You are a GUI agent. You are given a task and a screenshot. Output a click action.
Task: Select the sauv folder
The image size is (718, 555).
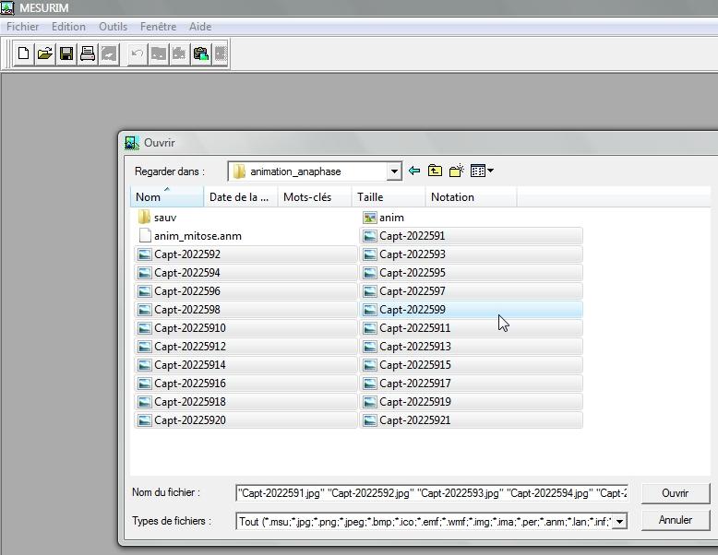pyautogui.click(x=164, y=218)
